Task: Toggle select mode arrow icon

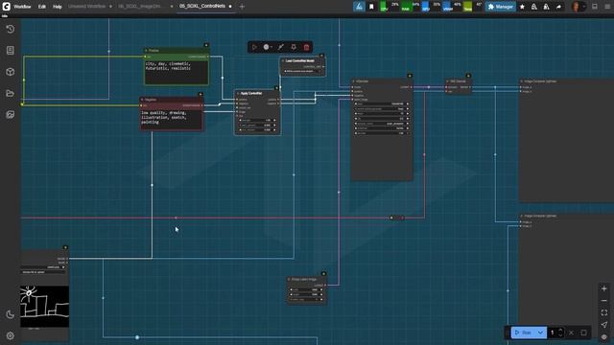Action: point(603,325)
